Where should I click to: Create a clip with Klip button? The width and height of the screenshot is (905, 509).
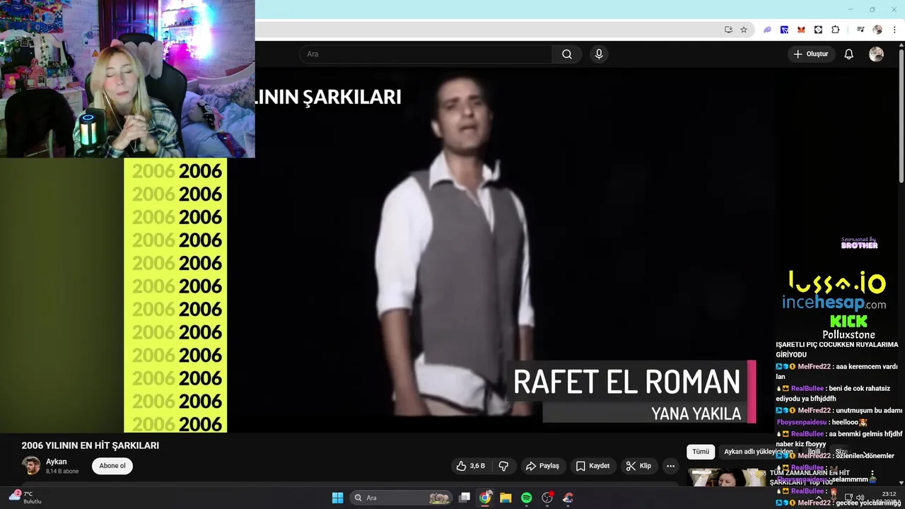pos(638,466)
